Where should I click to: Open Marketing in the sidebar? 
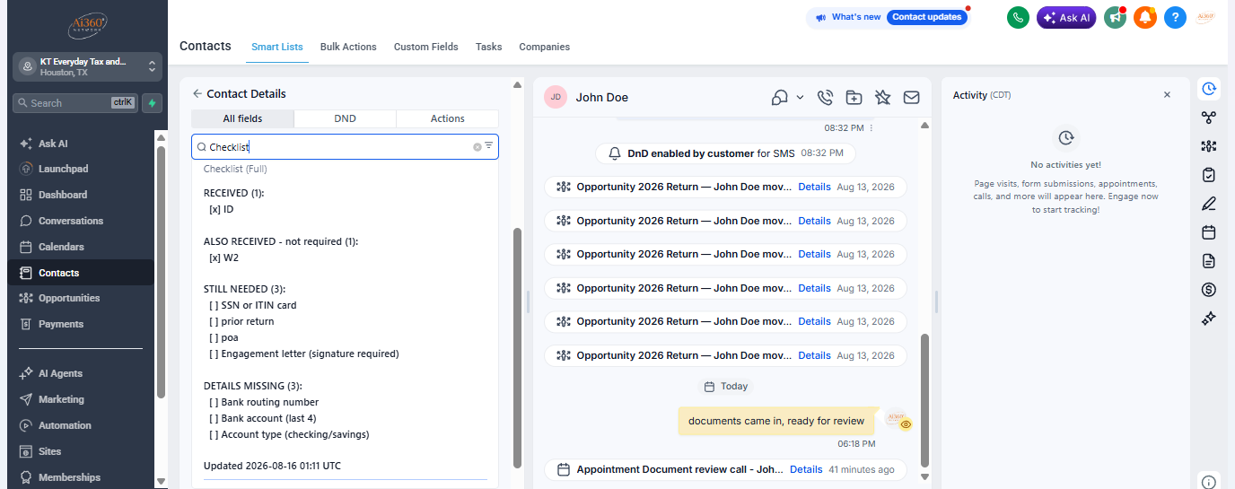tap(61, 399)
